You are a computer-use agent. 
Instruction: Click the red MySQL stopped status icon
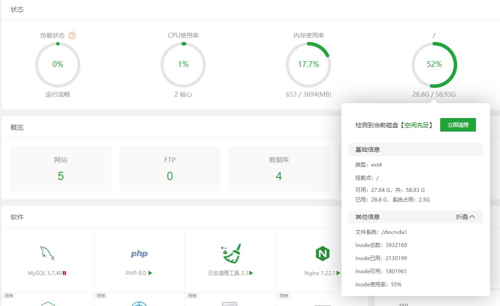click(65, 273)
